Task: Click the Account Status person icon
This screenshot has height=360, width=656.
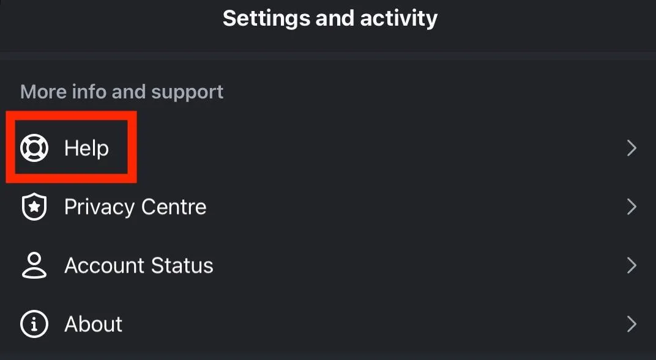Action: pyautogui.click(x=34, y=266)
